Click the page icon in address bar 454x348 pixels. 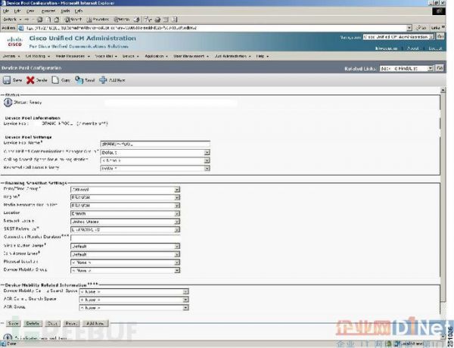pyautogui.click(x=20, y=28)
